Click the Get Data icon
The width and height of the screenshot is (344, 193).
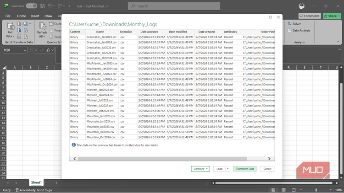tap(10, 26)
